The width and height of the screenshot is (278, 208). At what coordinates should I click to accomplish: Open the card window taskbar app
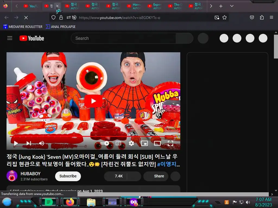pos(112,202)
